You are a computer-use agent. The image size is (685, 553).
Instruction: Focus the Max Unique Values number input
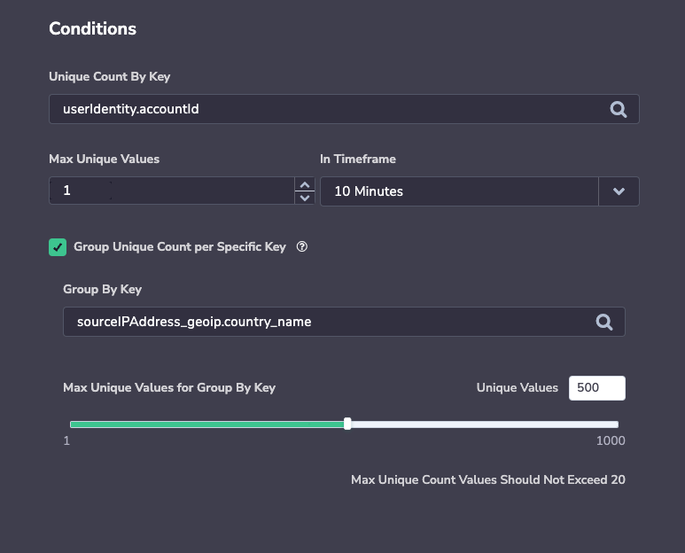(x=172, y=191)
